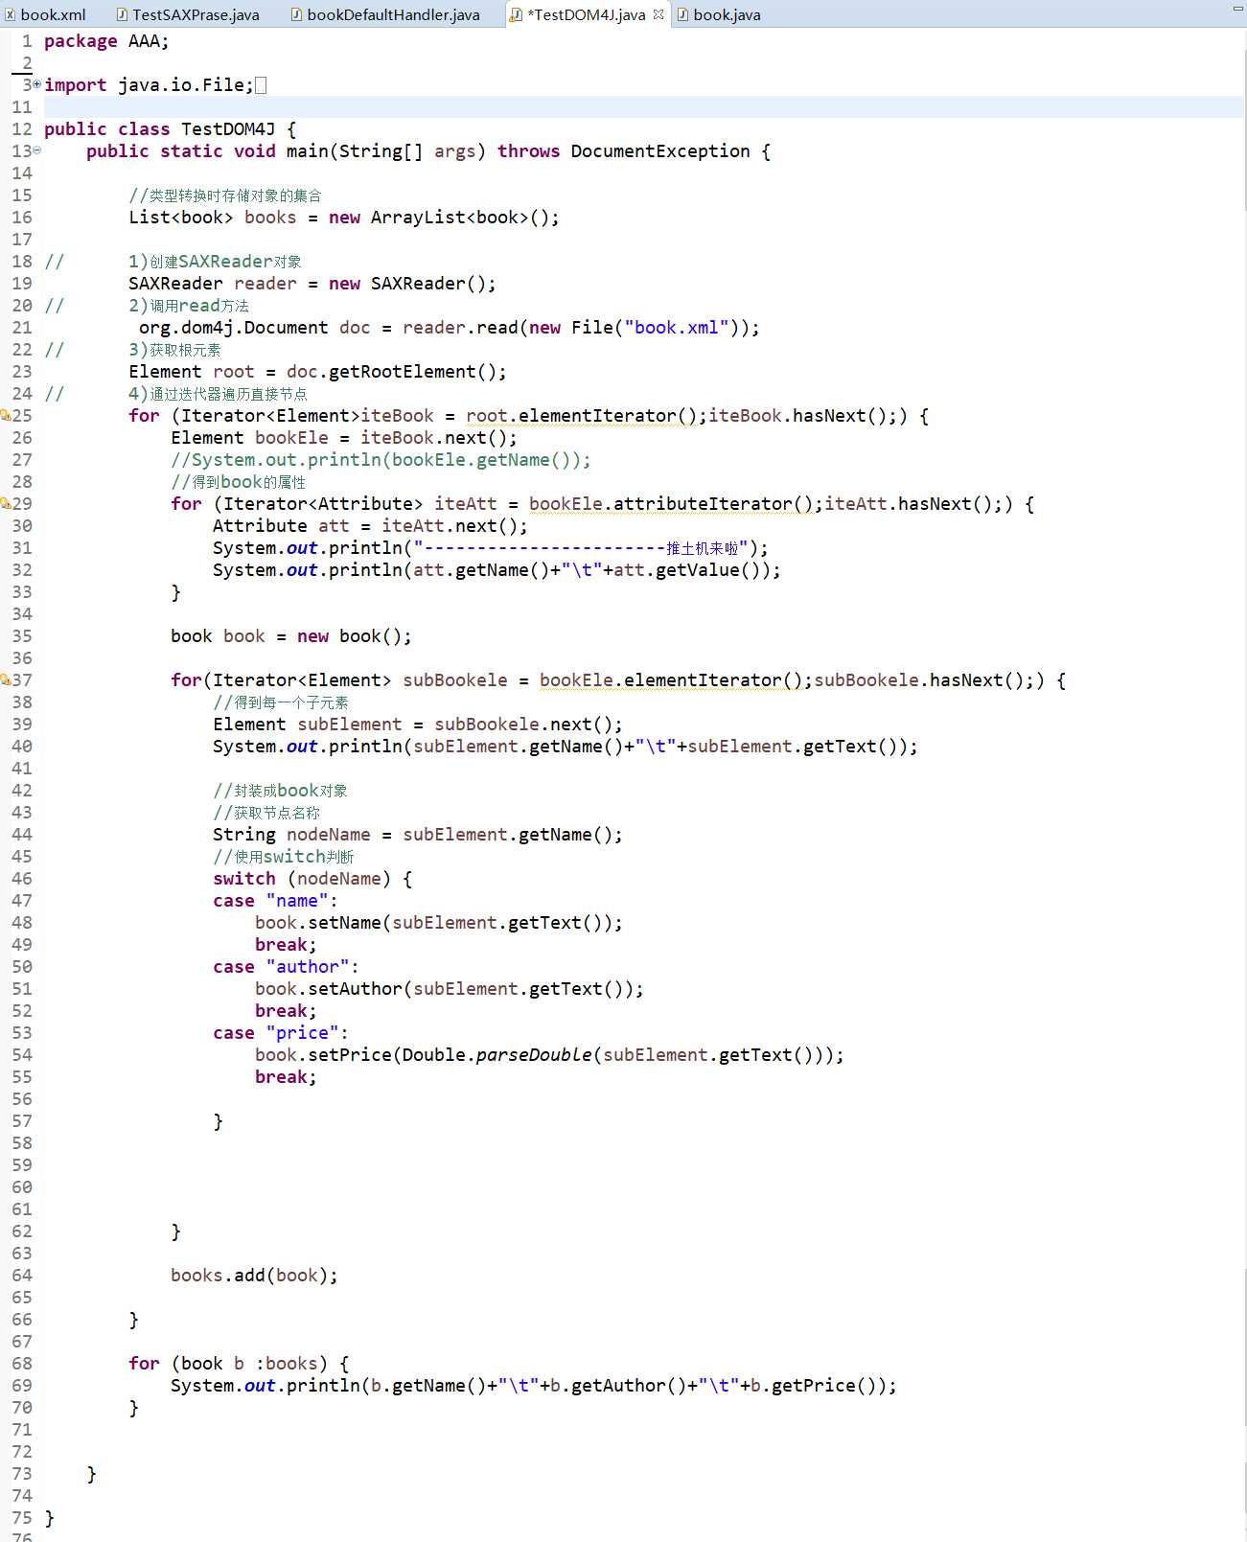Click 'String nodeName = subElement.getName();' line
This screenshot has width=1247, height=1542.
click(x=418, y=835)
